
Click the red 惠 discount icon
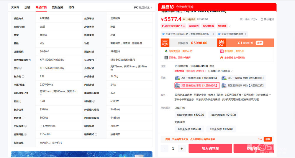(165, 43)
